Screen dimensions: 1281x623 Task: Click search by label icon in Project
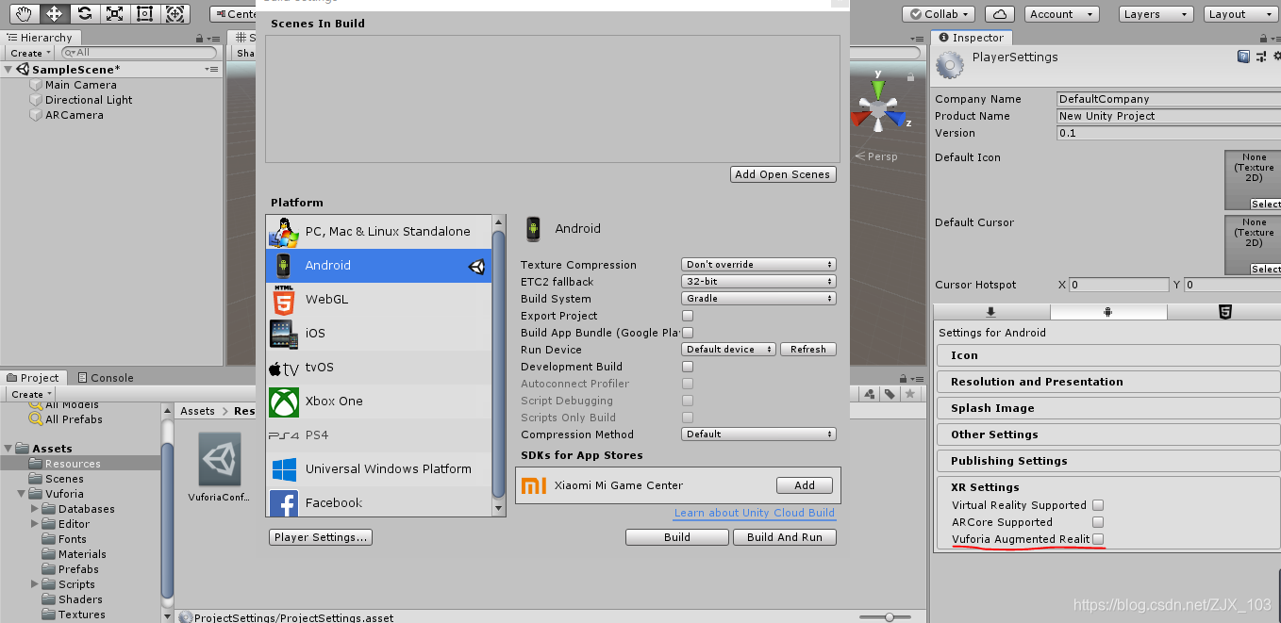point(890,394)
